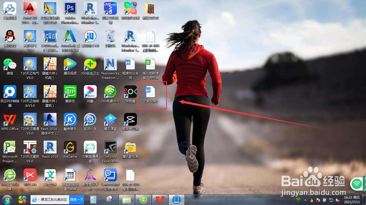Screen dimensions: 366x205
Task: Open the 优酷 desktop shortcut
Action: pyautogui.click(x=90, y=94)
